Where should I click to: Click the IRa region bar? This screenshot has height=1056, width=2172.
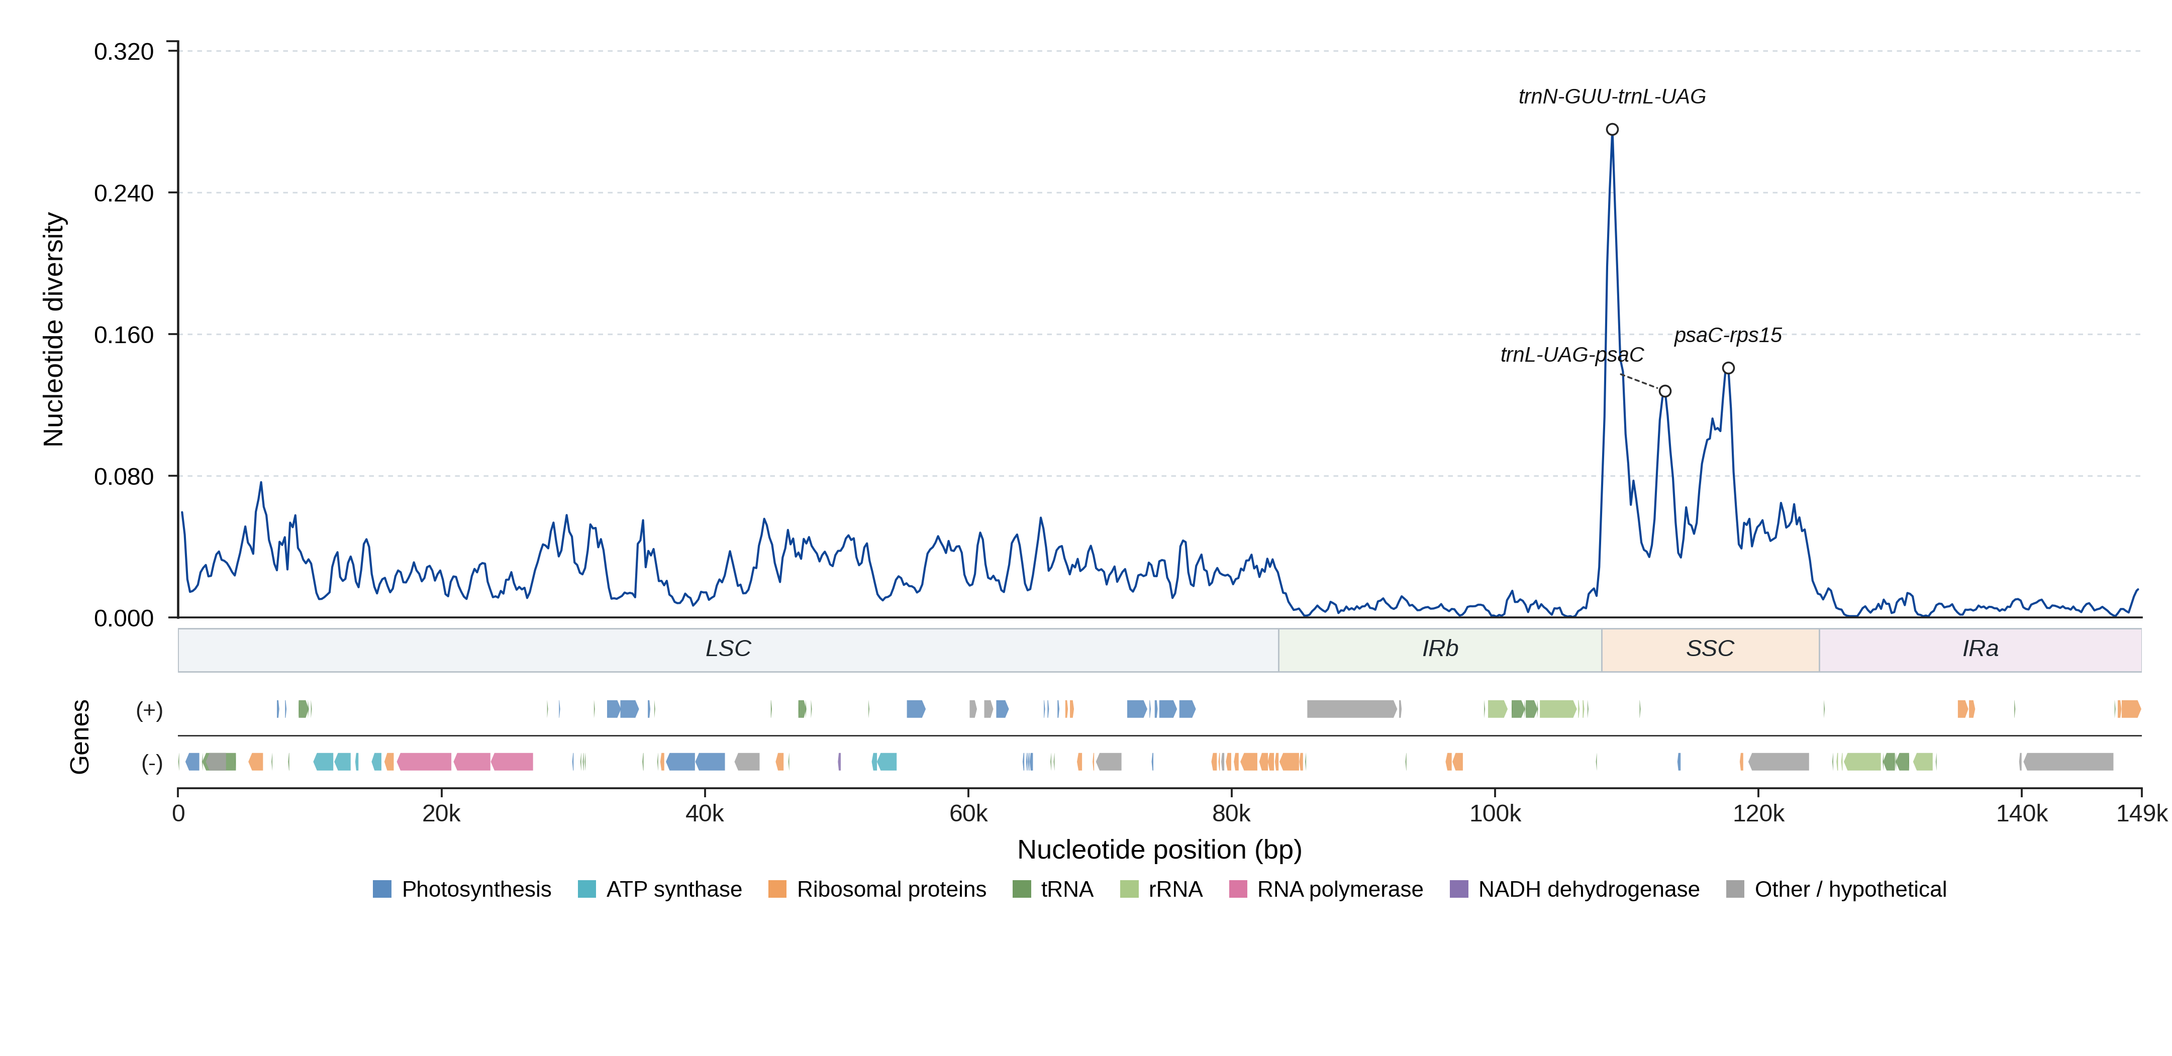pos(1981,650)
